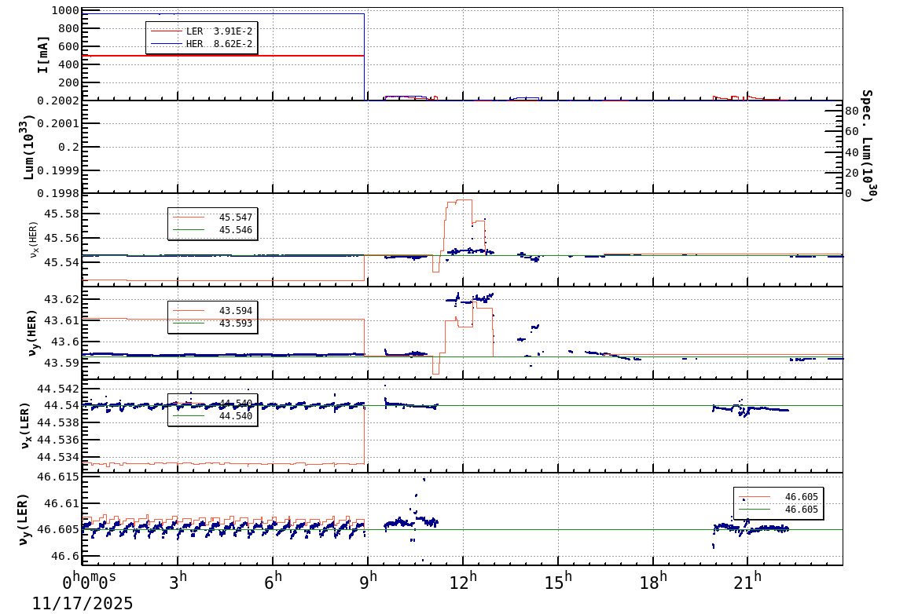
Task: Click the 46.61 tick label
Action: tap(62, 503)
